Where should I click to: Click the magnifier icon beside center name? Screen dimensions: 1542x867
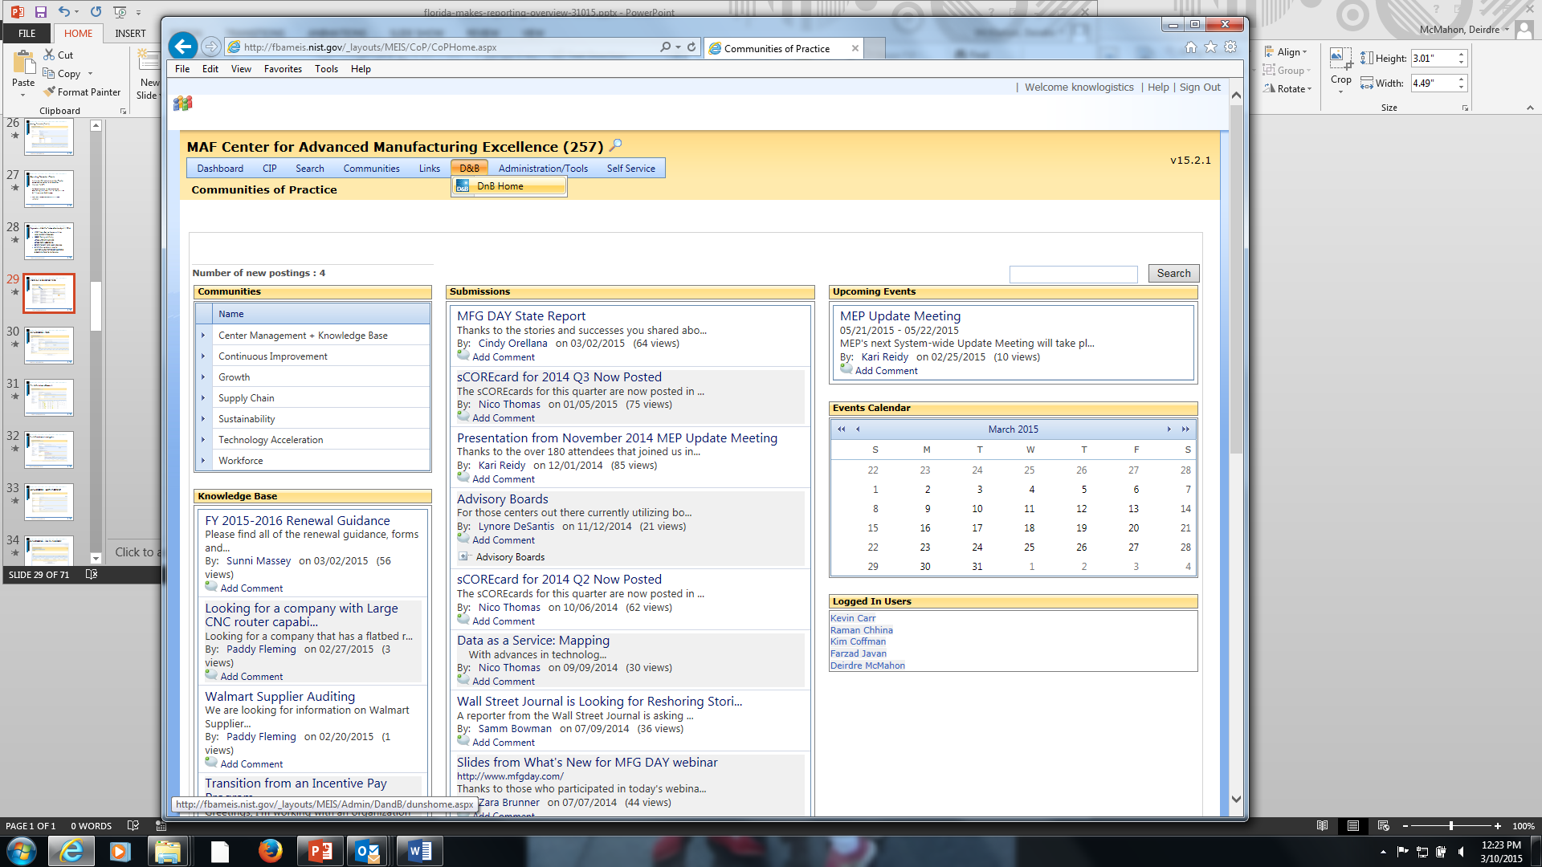coord(616,145)
